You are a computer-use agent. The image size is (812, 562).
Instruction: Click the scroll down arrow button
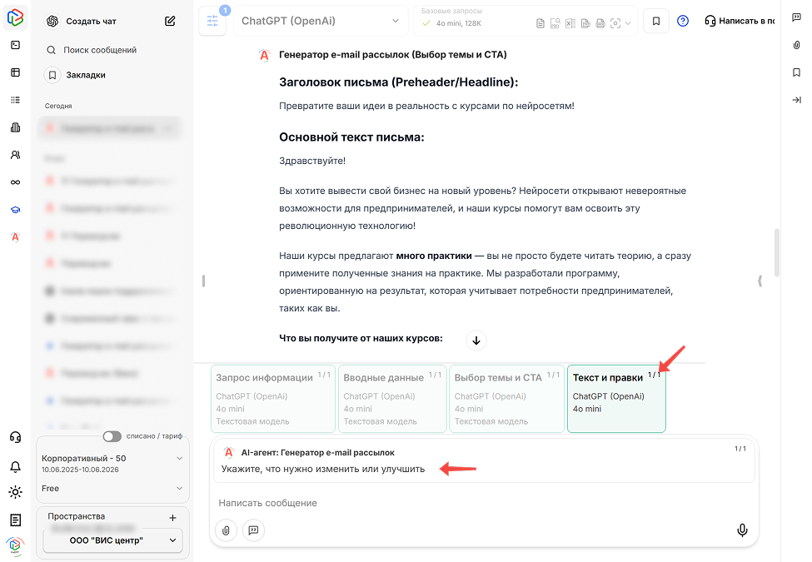pyautogui.click(x=476, y=340)
